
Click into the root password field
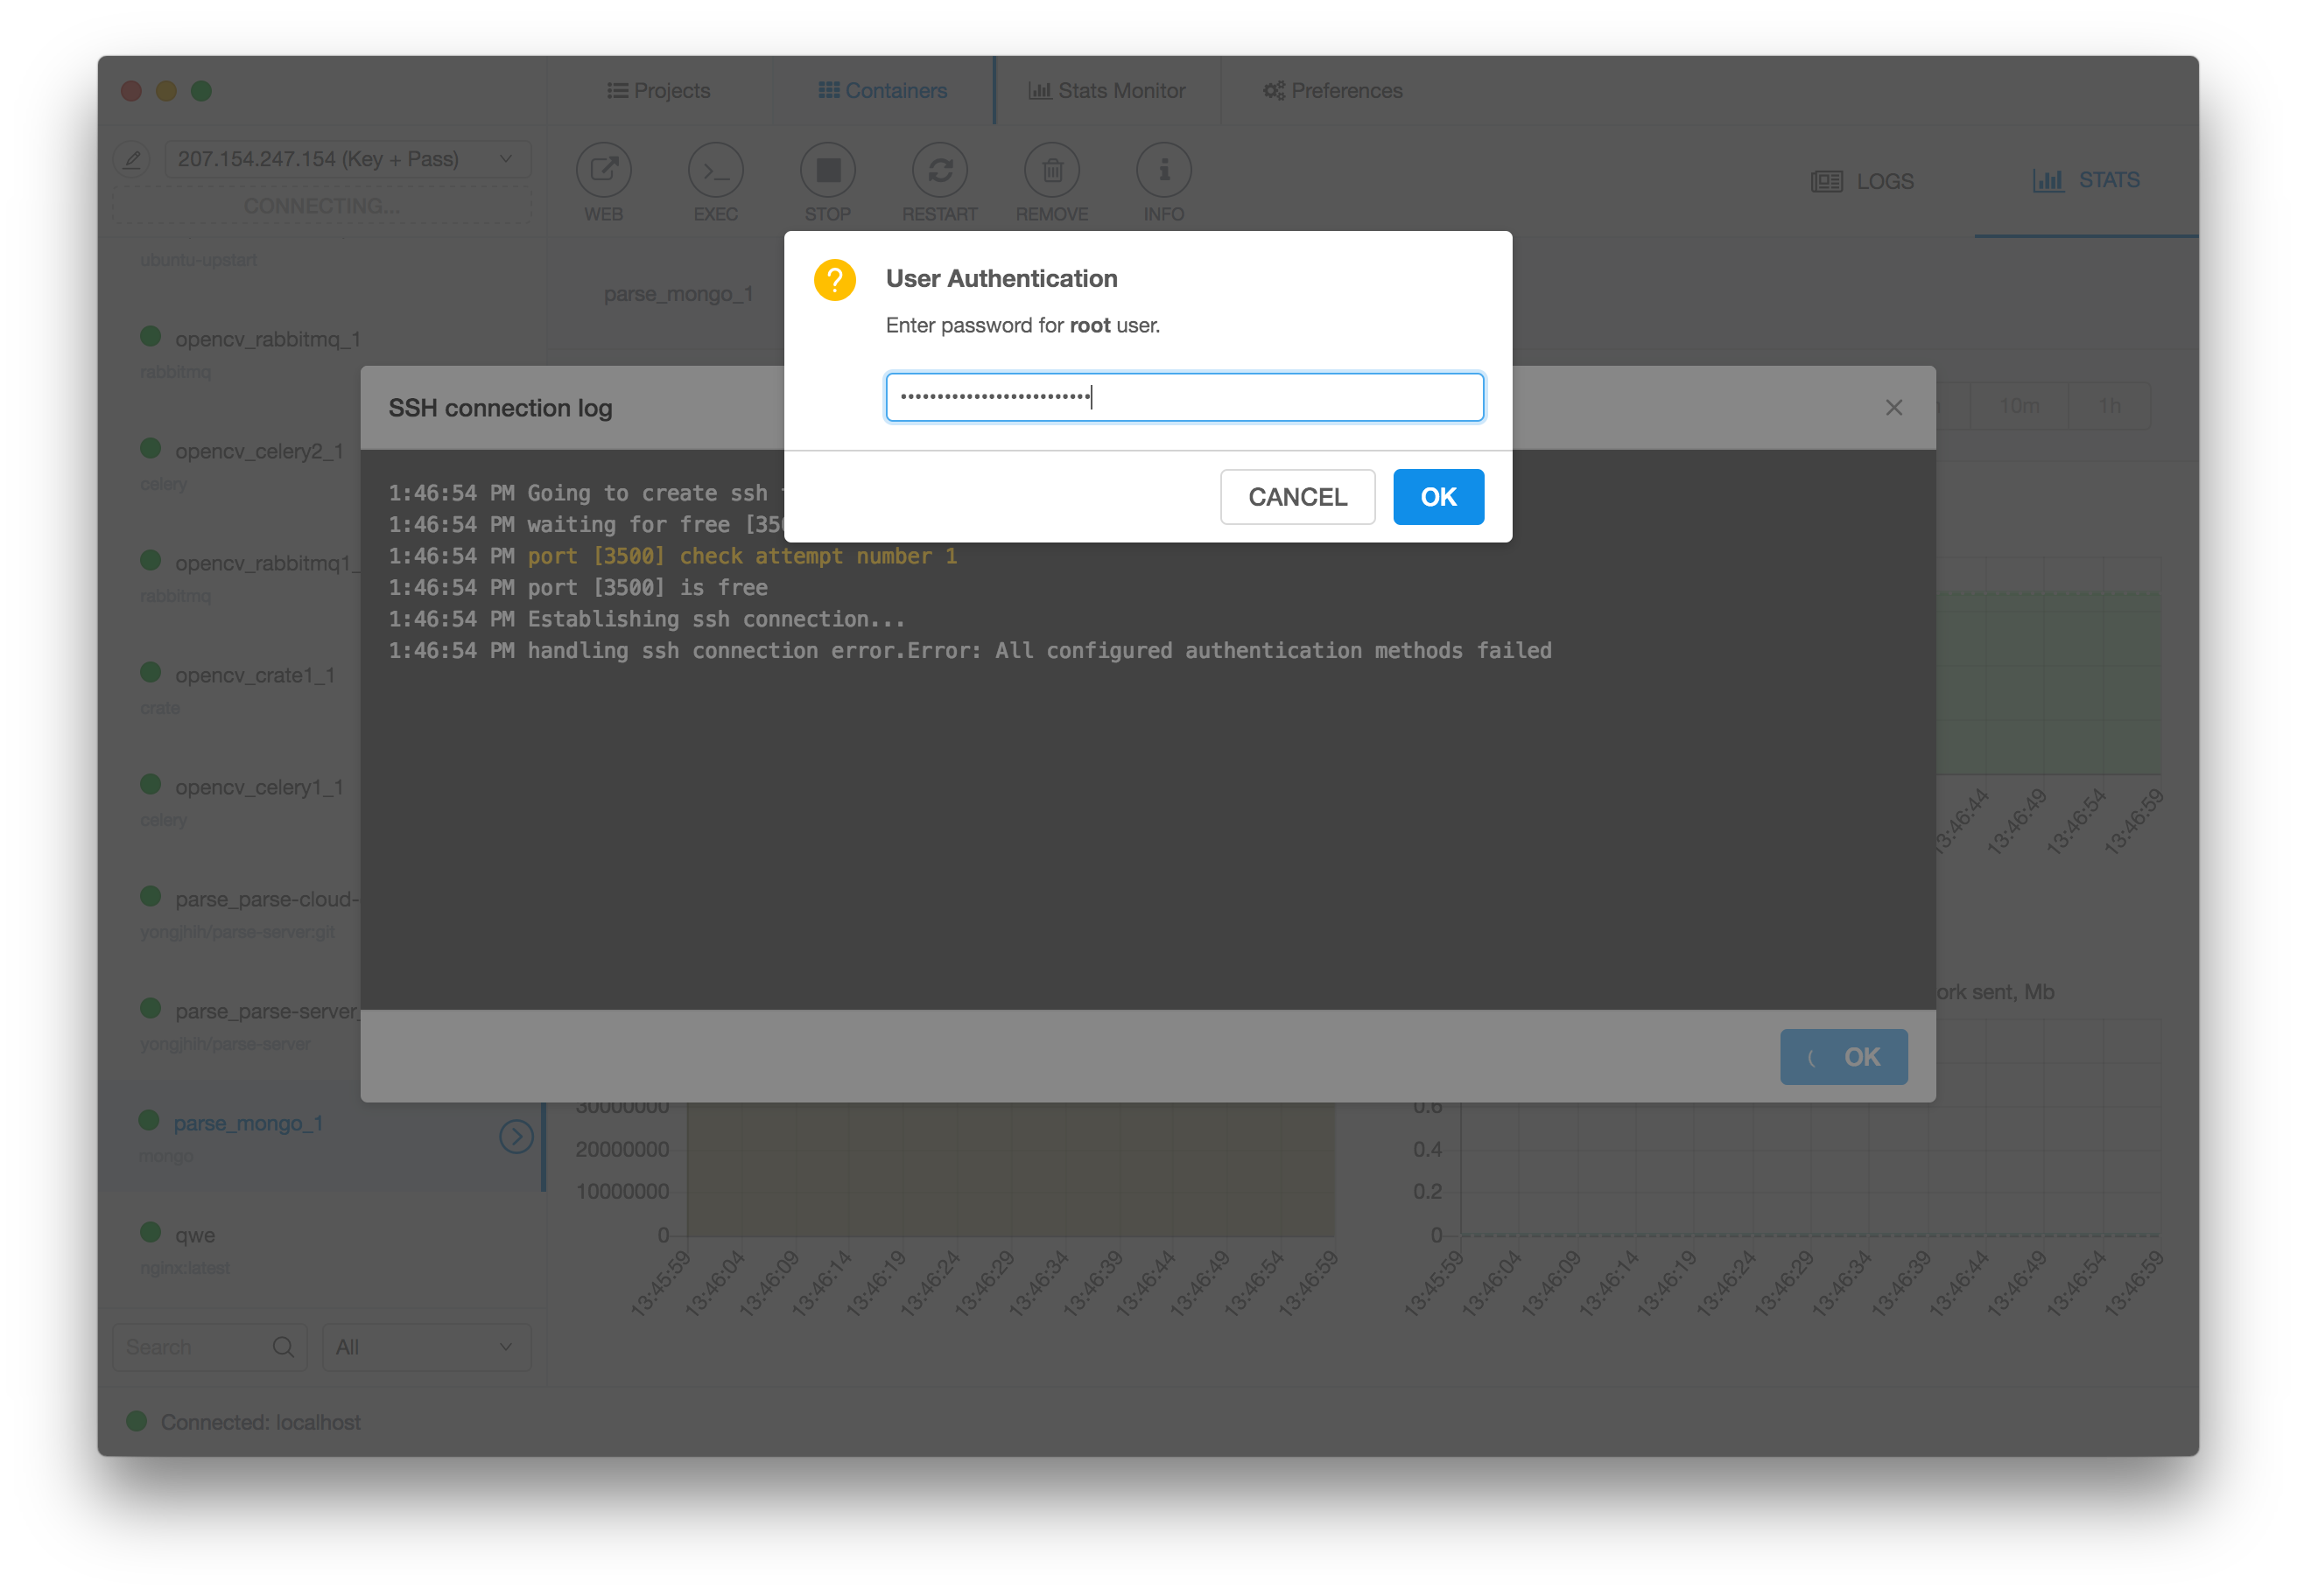click(x=1184, y=397)
